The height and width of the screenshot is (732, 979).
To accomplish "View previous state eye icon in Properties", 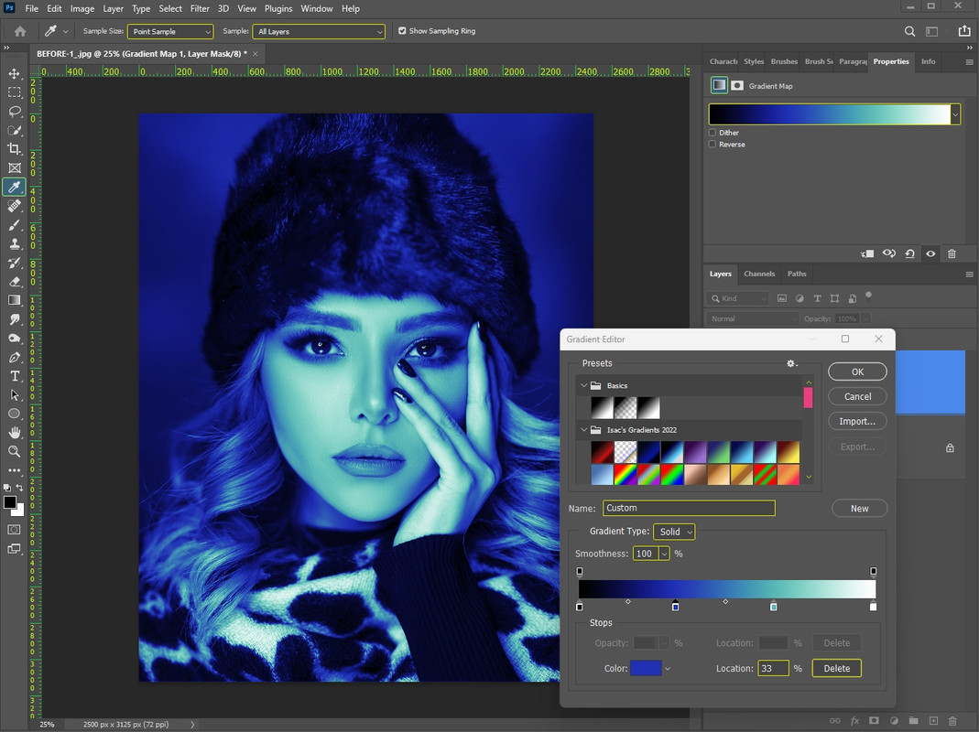I will click(888, 254).
